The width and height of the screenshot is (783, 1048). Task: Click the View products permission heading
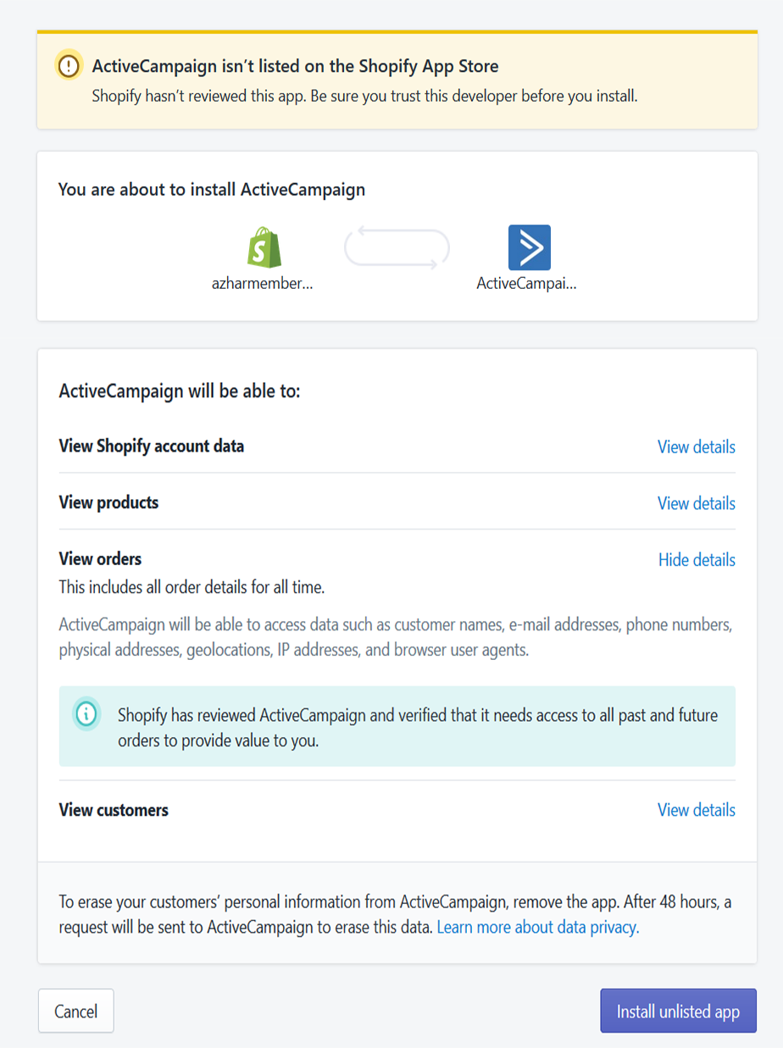pos(108,502)
